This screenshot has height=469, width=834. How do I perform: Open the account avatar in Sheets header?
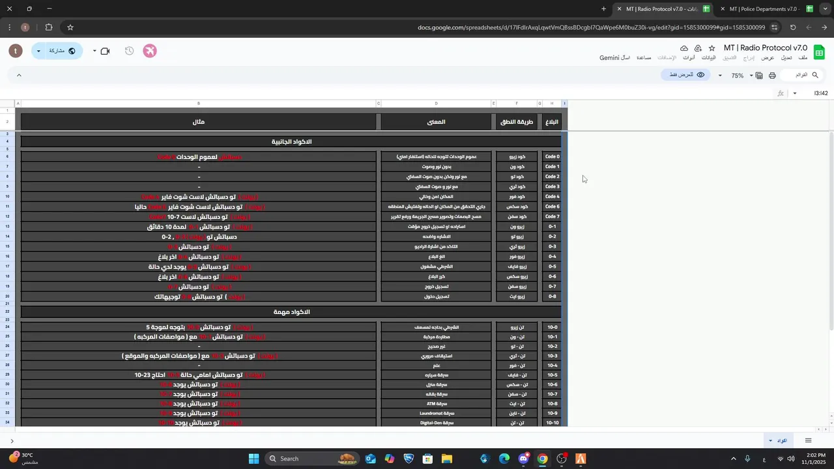tap(16, 51)
